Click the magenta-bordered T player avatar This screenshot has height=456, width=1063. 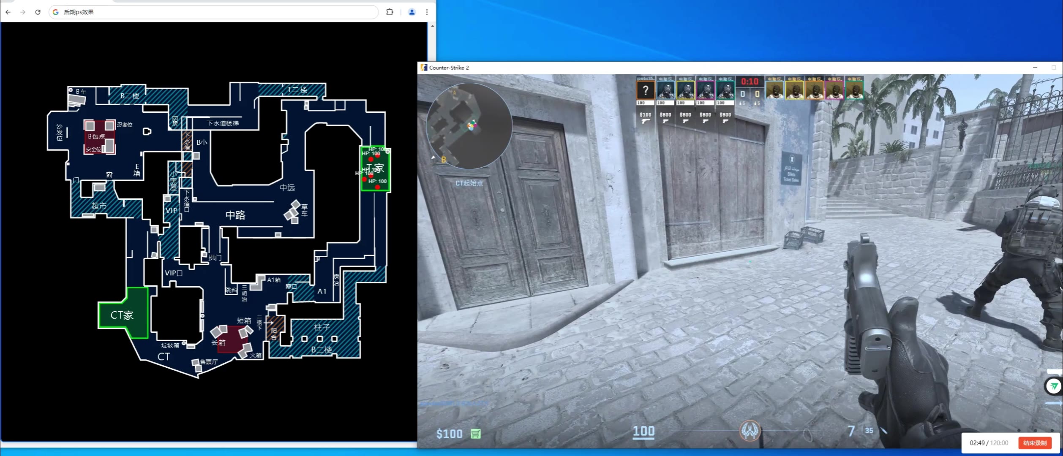[x=834, y=90]
